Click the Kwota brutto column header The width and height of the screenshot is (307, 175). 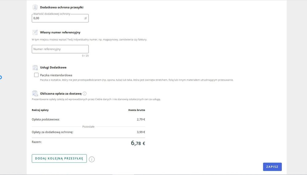click(x=136, y=110)
